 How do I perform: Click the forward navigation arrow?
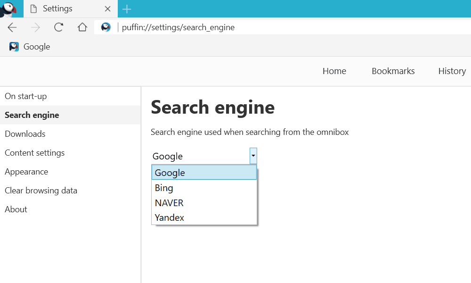tap(35, 27)
